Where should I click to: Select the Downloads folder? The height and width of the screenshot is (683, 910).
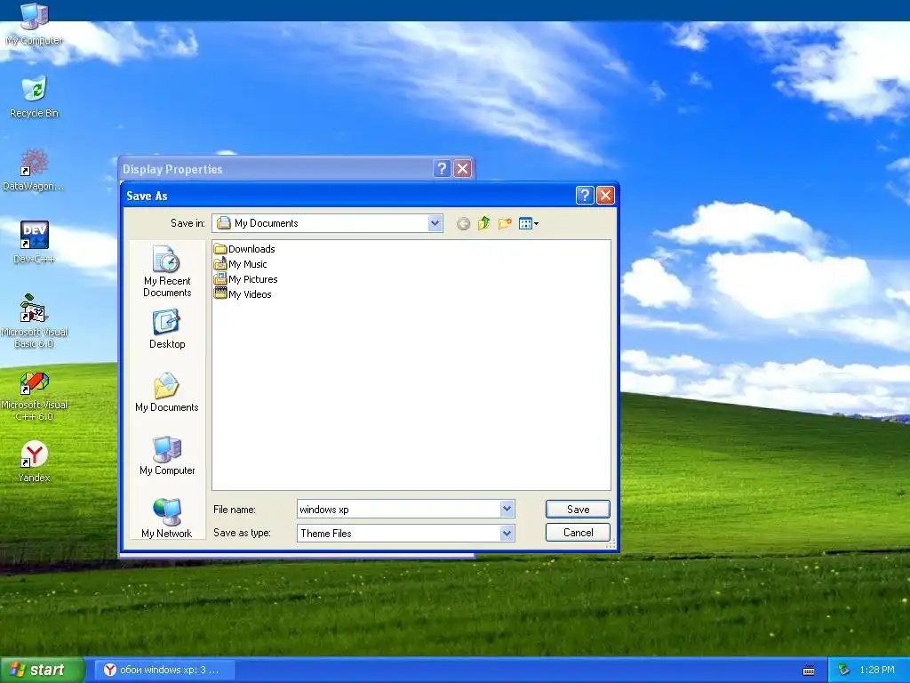pyautogui.click(x=245, y=249)
